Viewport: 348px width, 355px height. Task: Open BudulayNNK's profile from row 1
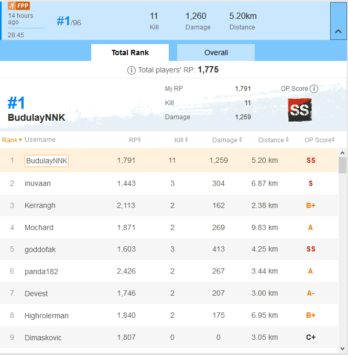(x=47, y=161)
